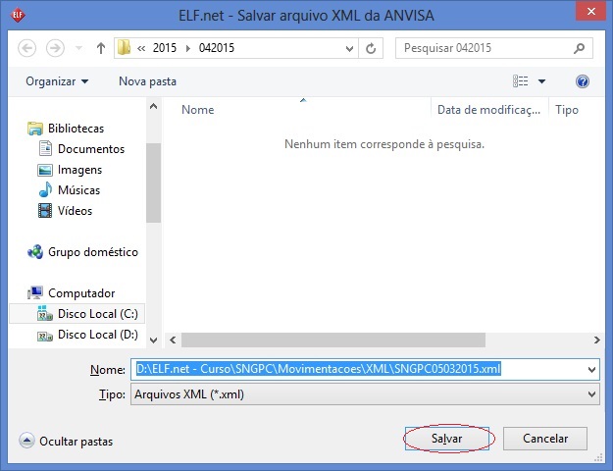613x471 pixels.
Task: Open recent locations dropdown arrow
Action: click(79, 48)
